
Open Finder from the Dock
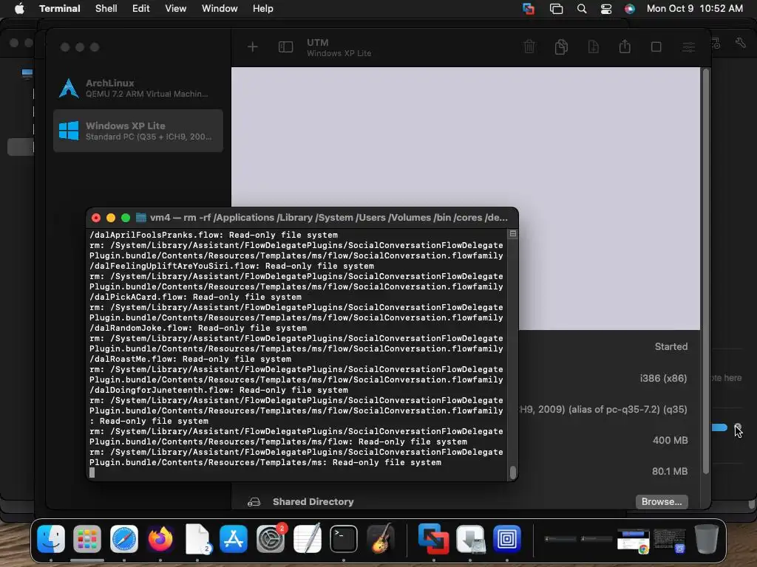pyautogui.click(x=51, y=538)
